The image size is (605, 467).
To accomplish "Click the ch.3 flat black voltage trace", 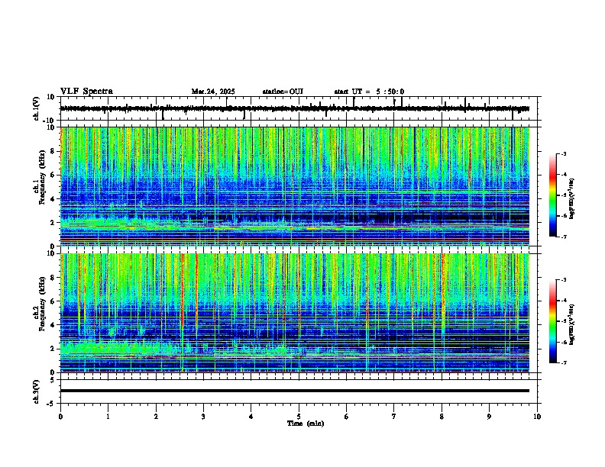I will [x=295, y=391].
